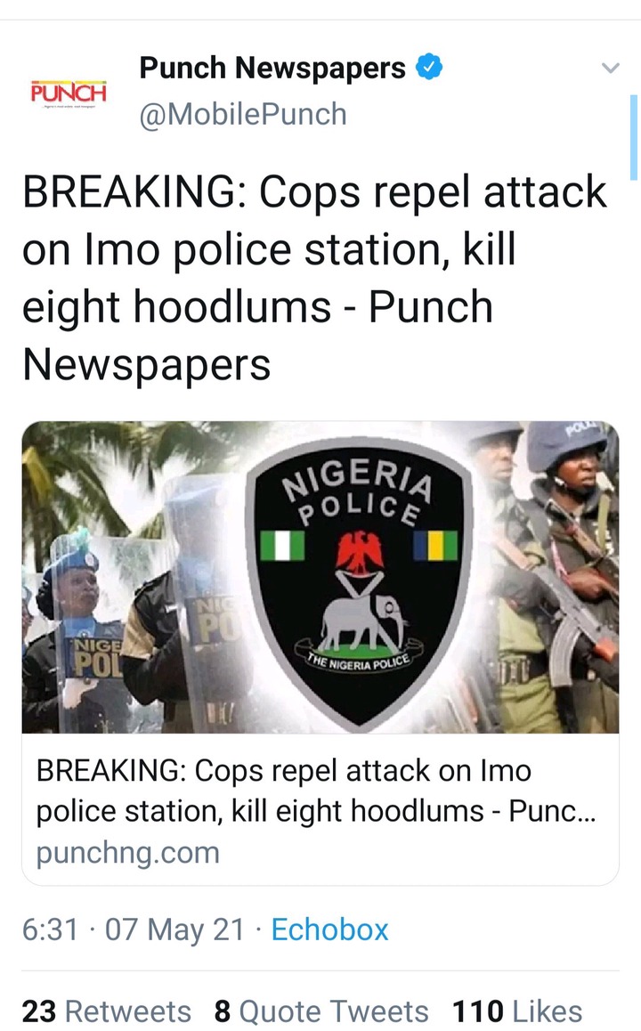View the 23 Retweets list
641x1031 pixels.
(x=107, y=1011)
